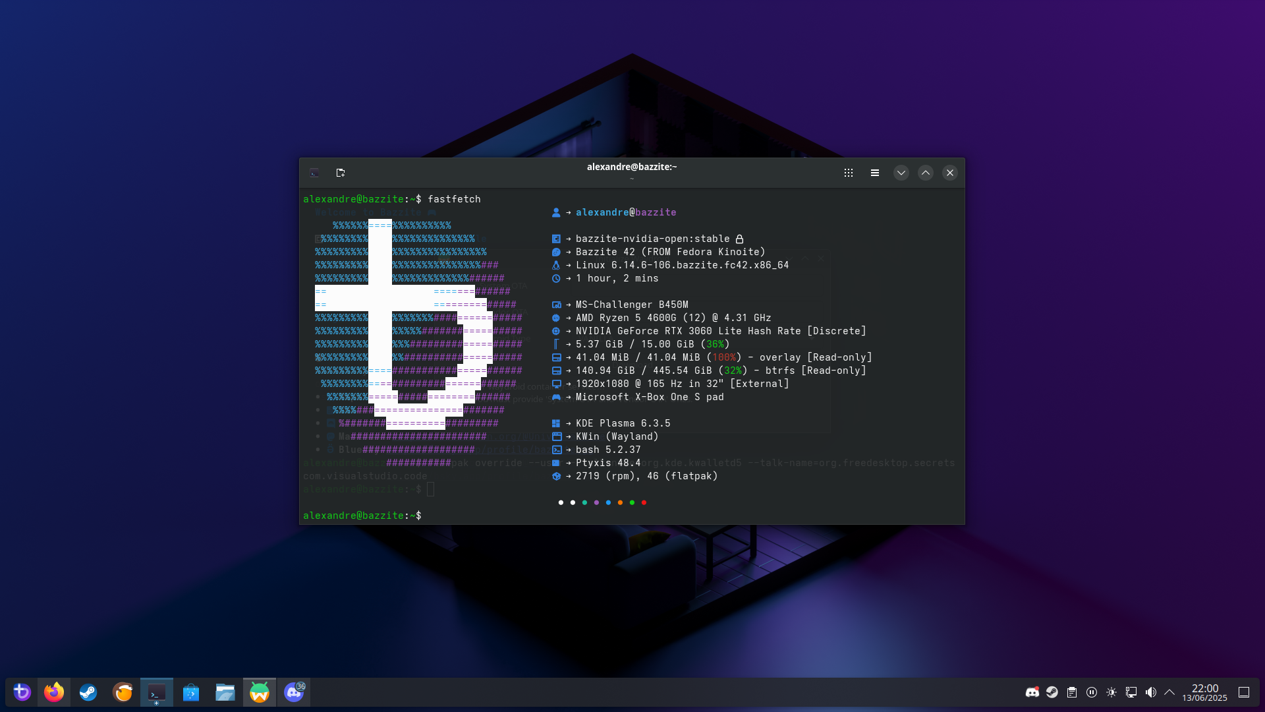Toggle the media pause tray button
This screenshot has width=1265, height=712.
[x=1092, y=692]
